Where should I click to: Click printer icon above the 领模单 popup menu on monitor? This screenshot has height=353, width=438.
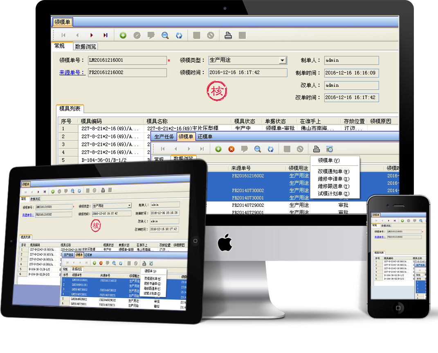316,149
